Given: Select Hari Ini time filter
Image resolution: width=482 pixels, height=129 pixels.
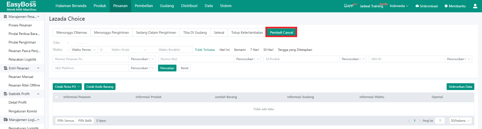Looking at the screenshot, I should point(225,50).
